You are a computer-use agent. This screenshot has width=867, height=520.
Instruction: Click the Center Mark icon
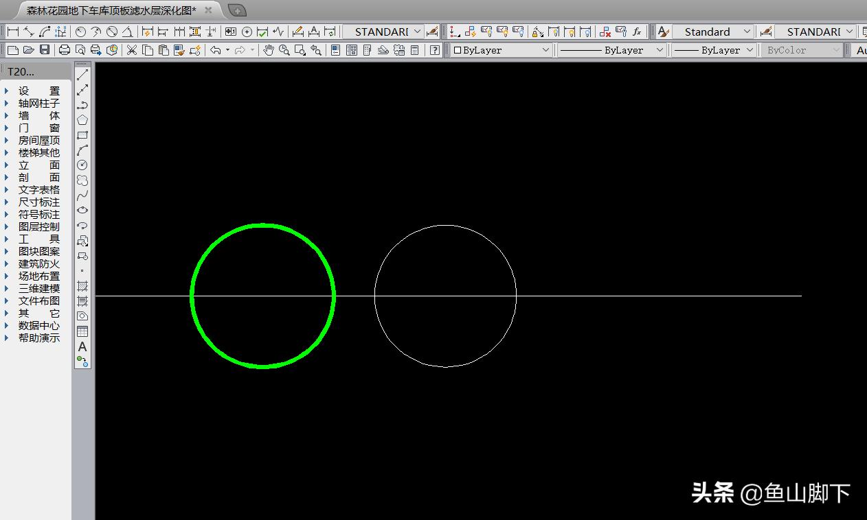click(x=247, y=32)
